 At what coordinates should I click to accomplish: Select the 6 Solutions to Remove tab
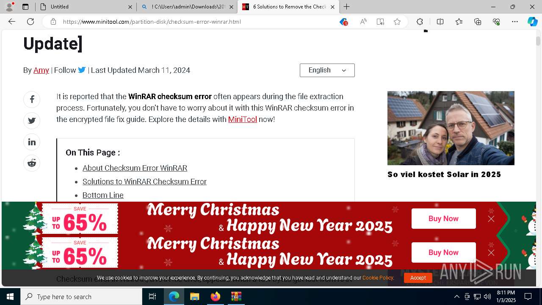288,7
